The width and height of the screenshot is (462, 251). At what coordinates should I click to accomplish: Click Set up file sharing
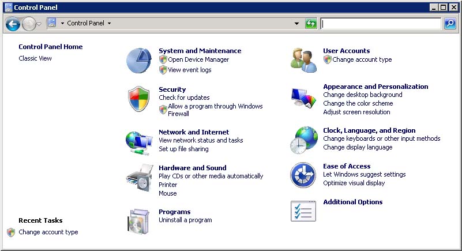(183, 149)
